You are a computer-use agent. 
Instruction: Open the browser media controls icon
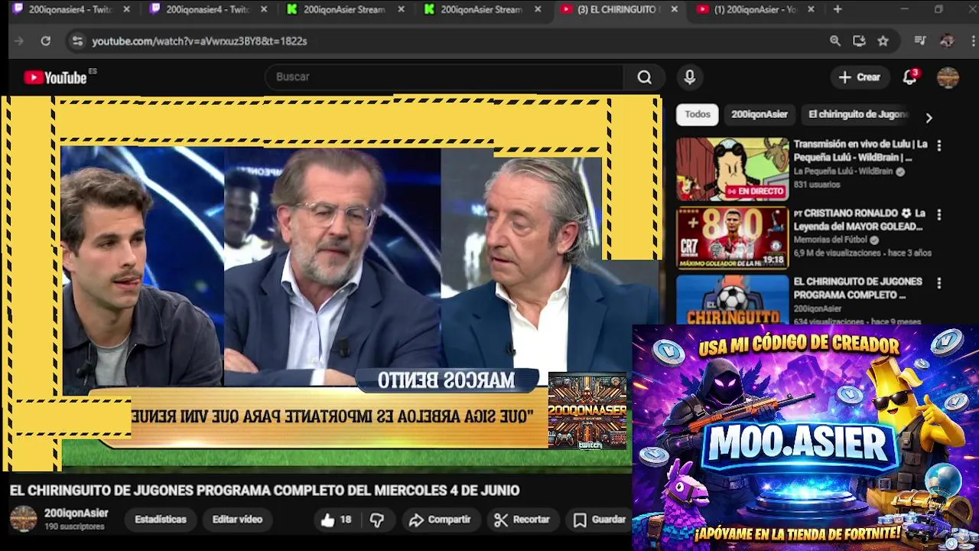(x=920, y=41)
